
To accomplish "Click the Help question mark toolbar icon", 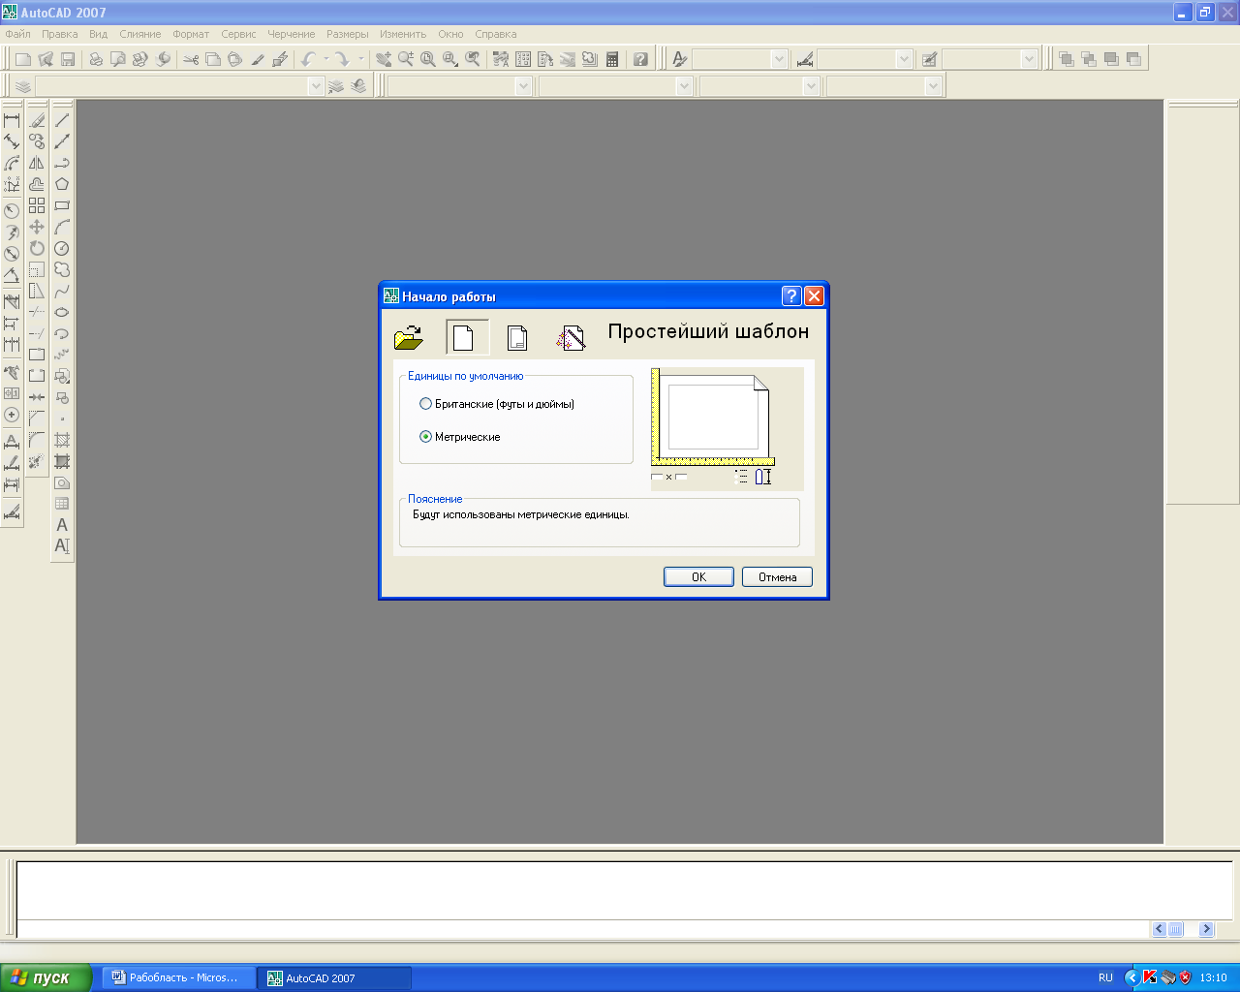I will (x=640, y=59).
